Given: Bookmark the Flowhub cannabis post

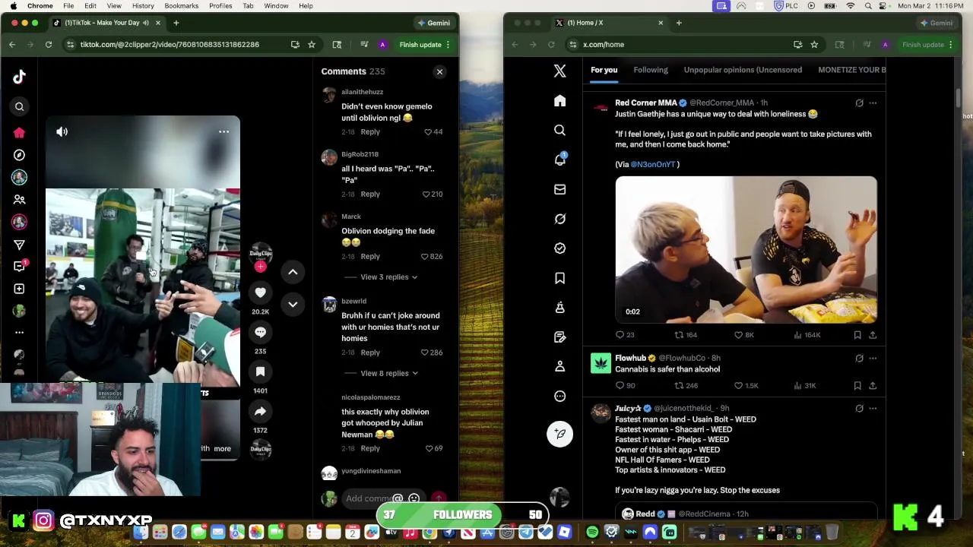Looking at the screenshot, I should (x=857, y=386).
